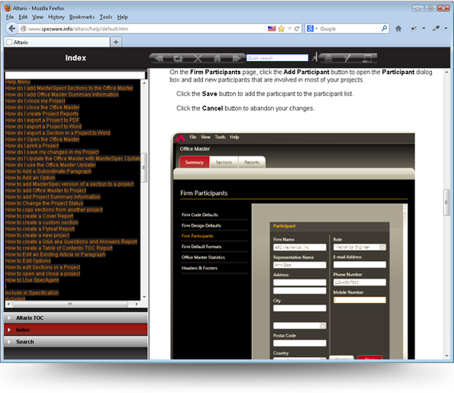Open 'How to Change the Project Status' link
This screenshot has height=393, width=454.
[x=44, y=203]
